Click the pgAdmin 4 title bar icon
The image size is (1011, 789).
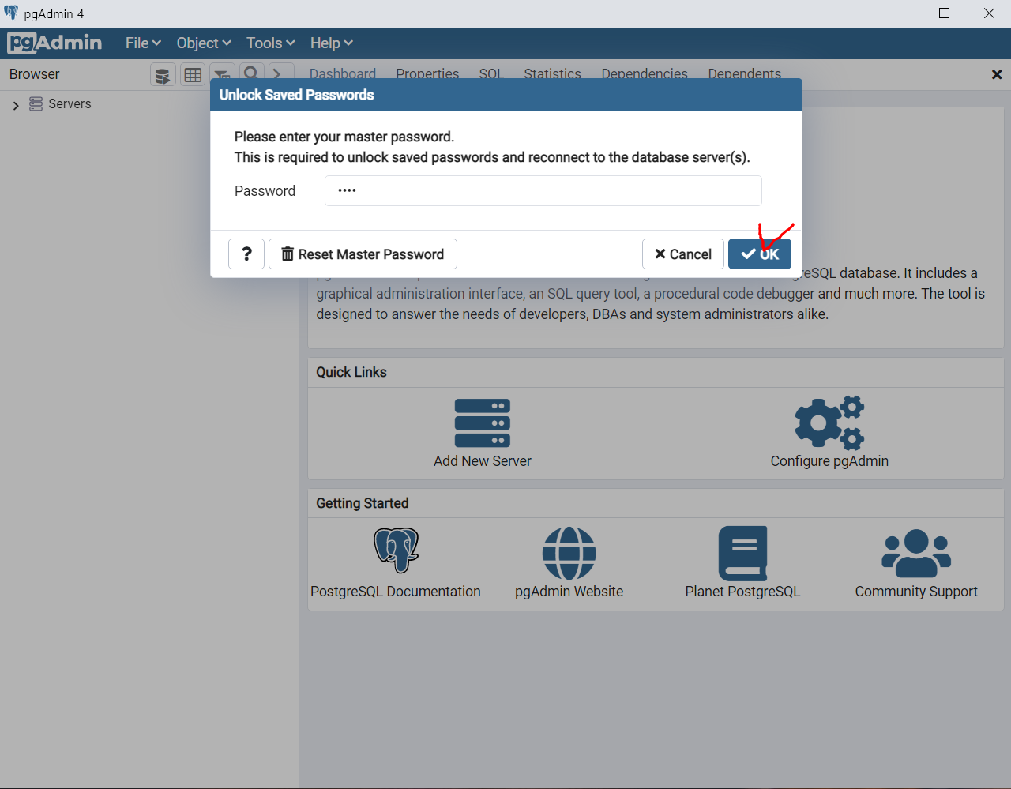pyautogui.click(x=11, y=13)
